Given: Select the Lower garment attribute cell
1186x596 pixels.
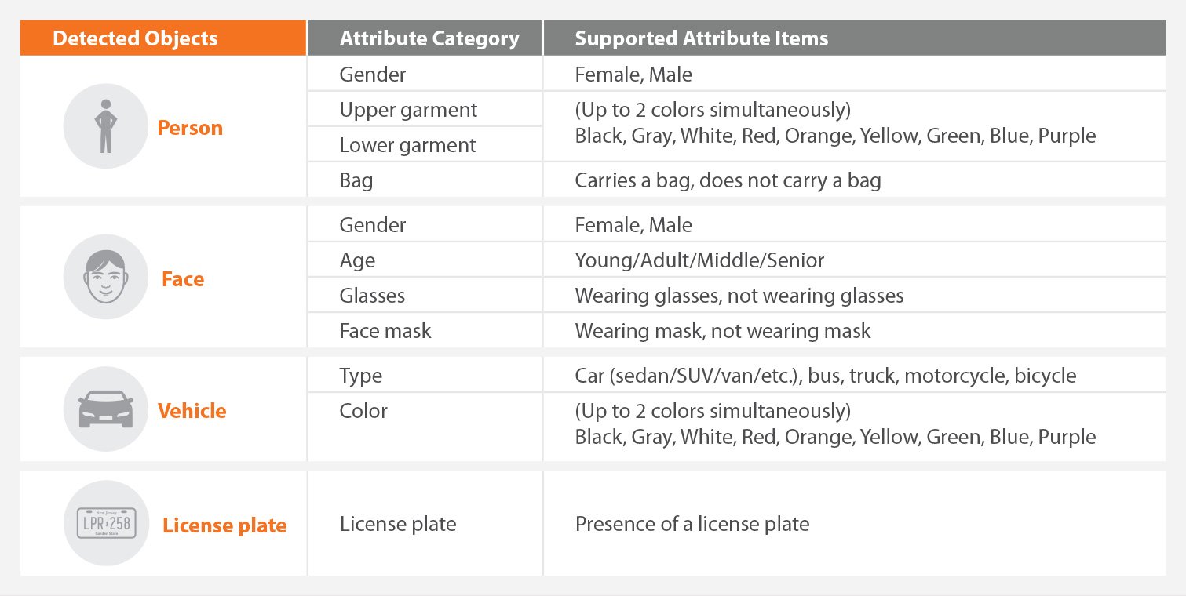Looking at the screenshot, I should (425, 145).
